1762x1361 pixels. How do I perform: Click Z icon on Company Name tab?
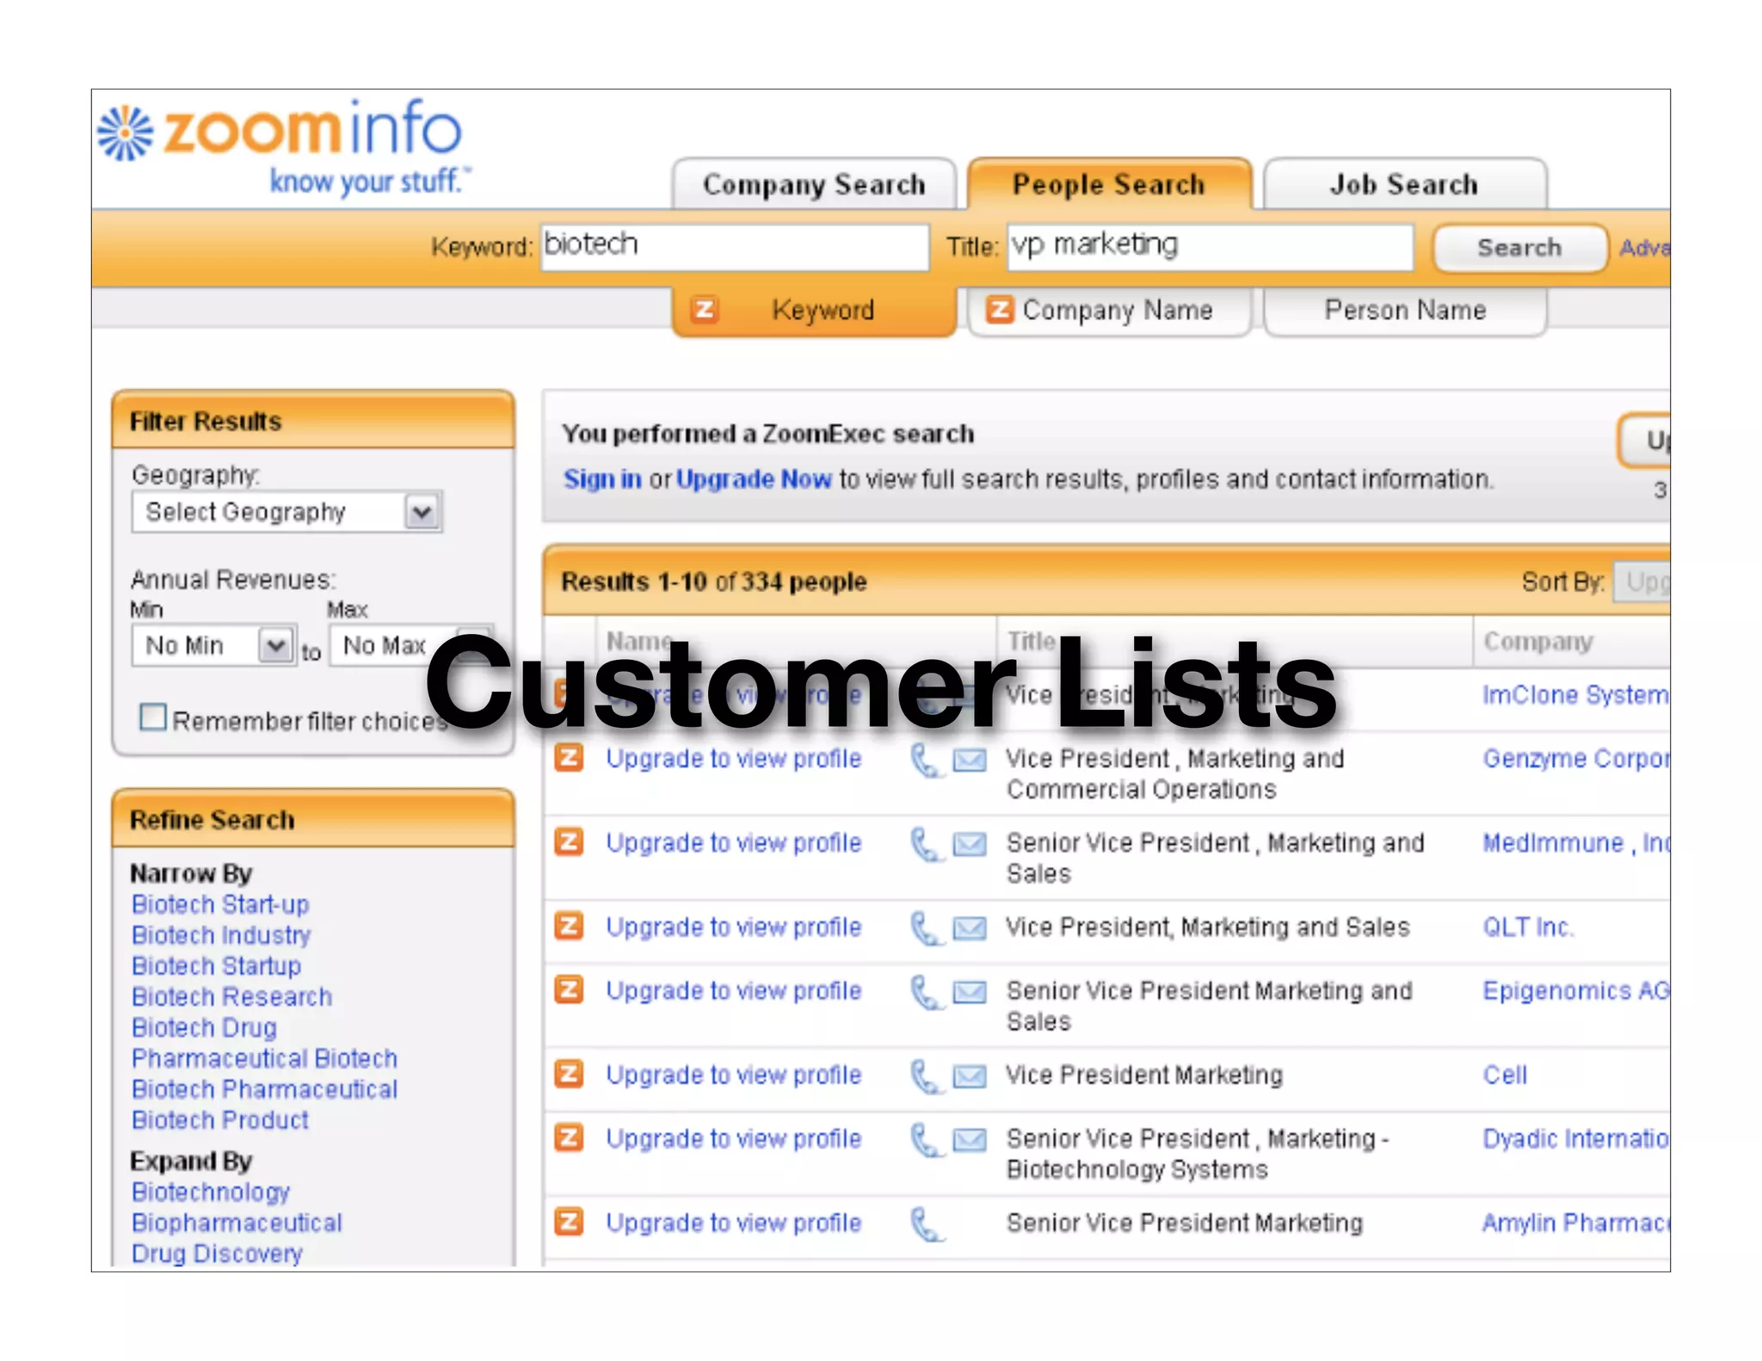click(x=999, y=309)
